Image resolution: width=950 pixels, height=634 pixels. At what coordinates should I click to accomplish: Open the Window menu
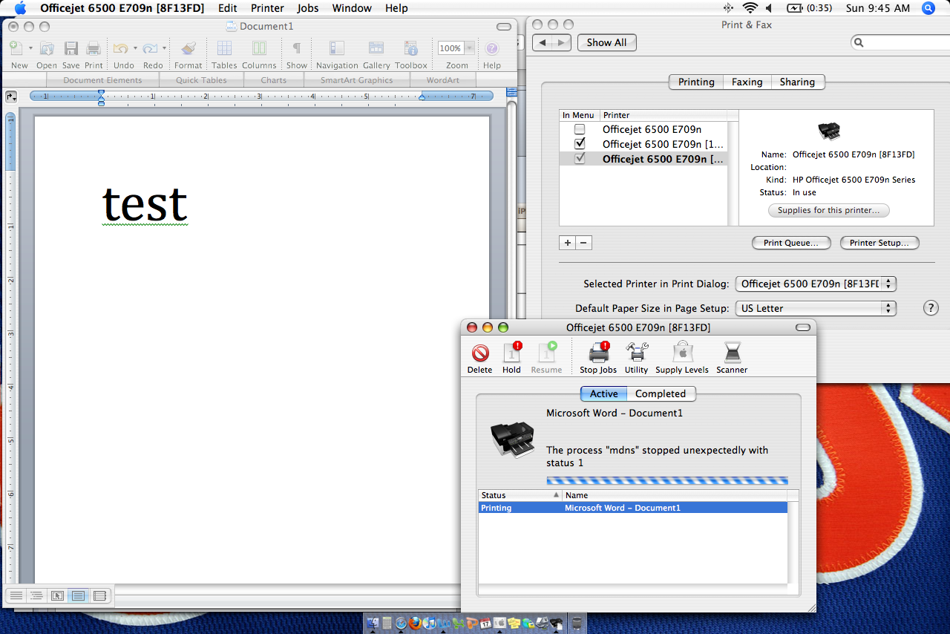click(x=352, y=8)
